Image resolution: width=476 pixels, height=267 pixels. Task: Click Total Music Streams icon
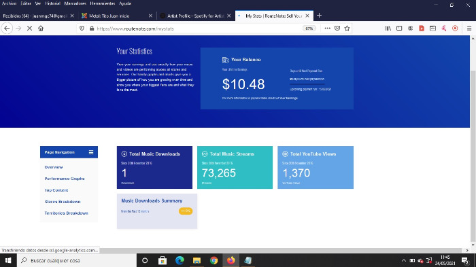[205, 154]
